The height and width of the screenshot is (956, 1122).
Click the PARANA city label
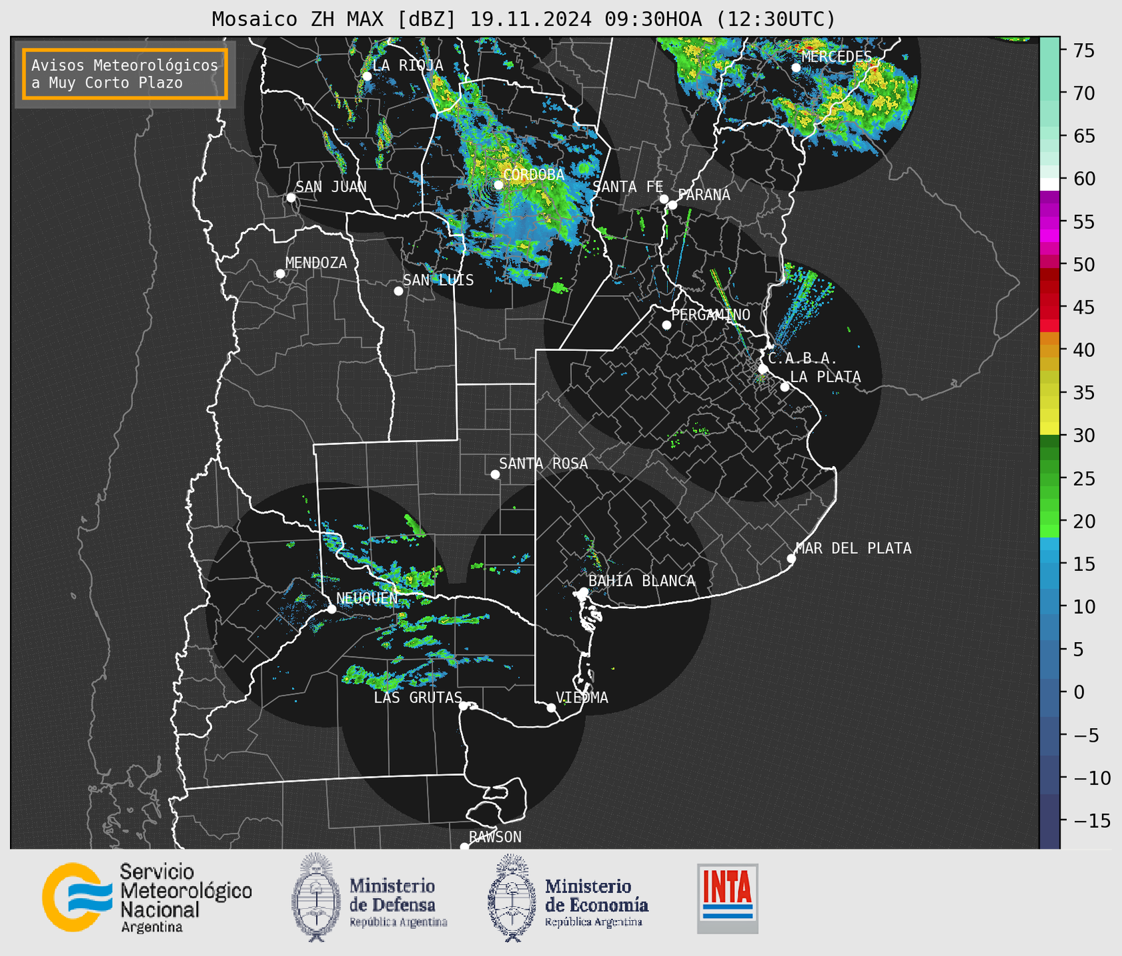[x=704, y=195]
